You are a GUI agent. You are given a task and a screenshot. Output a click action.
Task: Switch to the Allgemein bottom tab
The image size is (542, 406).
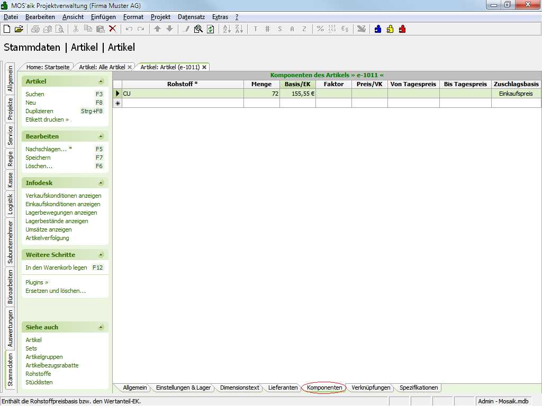[x=135, y=387]
